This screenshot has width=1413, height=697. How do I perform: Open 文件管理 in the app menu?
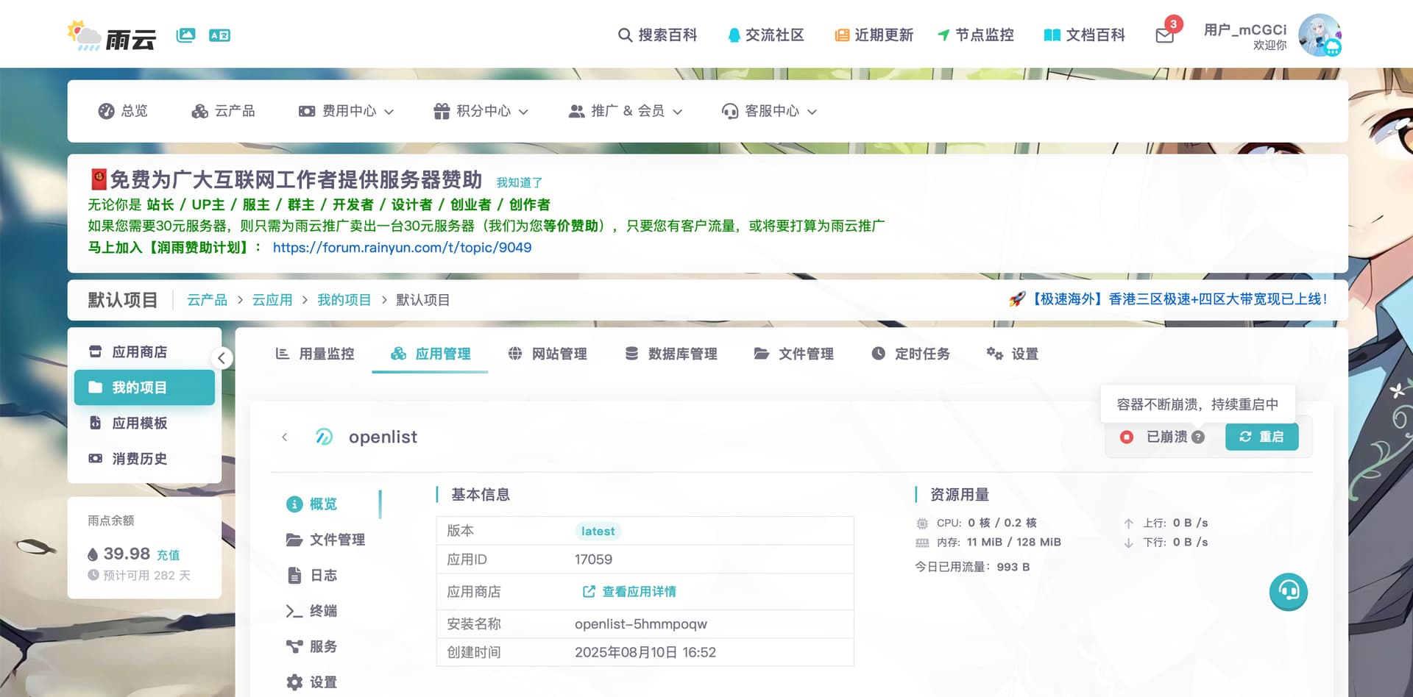tap(325, 540)
